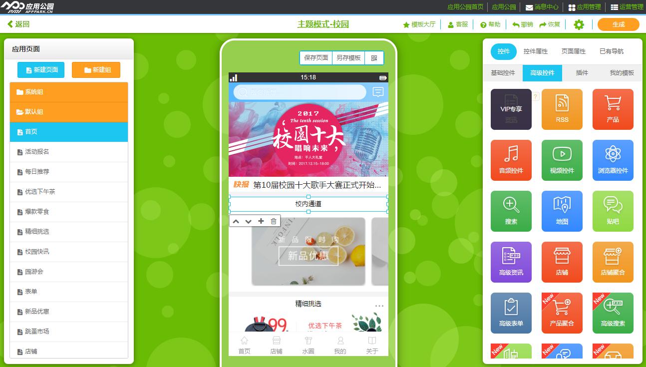
Task: Show the QR code preview
Action: (374, 58)
